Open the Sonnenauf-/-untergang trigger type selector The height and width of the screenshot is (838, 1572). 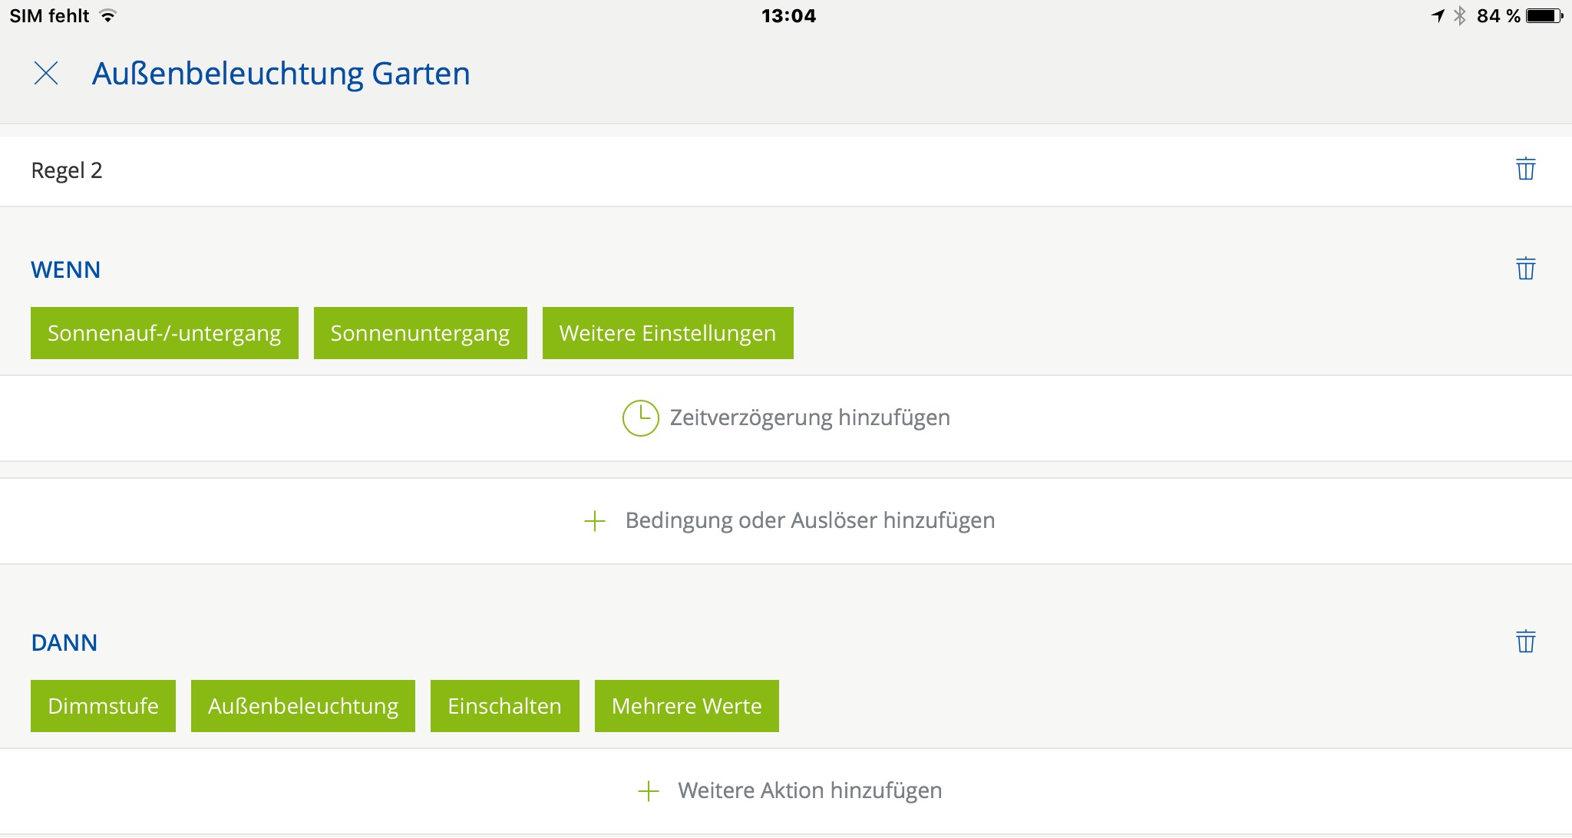coord(164,333)
